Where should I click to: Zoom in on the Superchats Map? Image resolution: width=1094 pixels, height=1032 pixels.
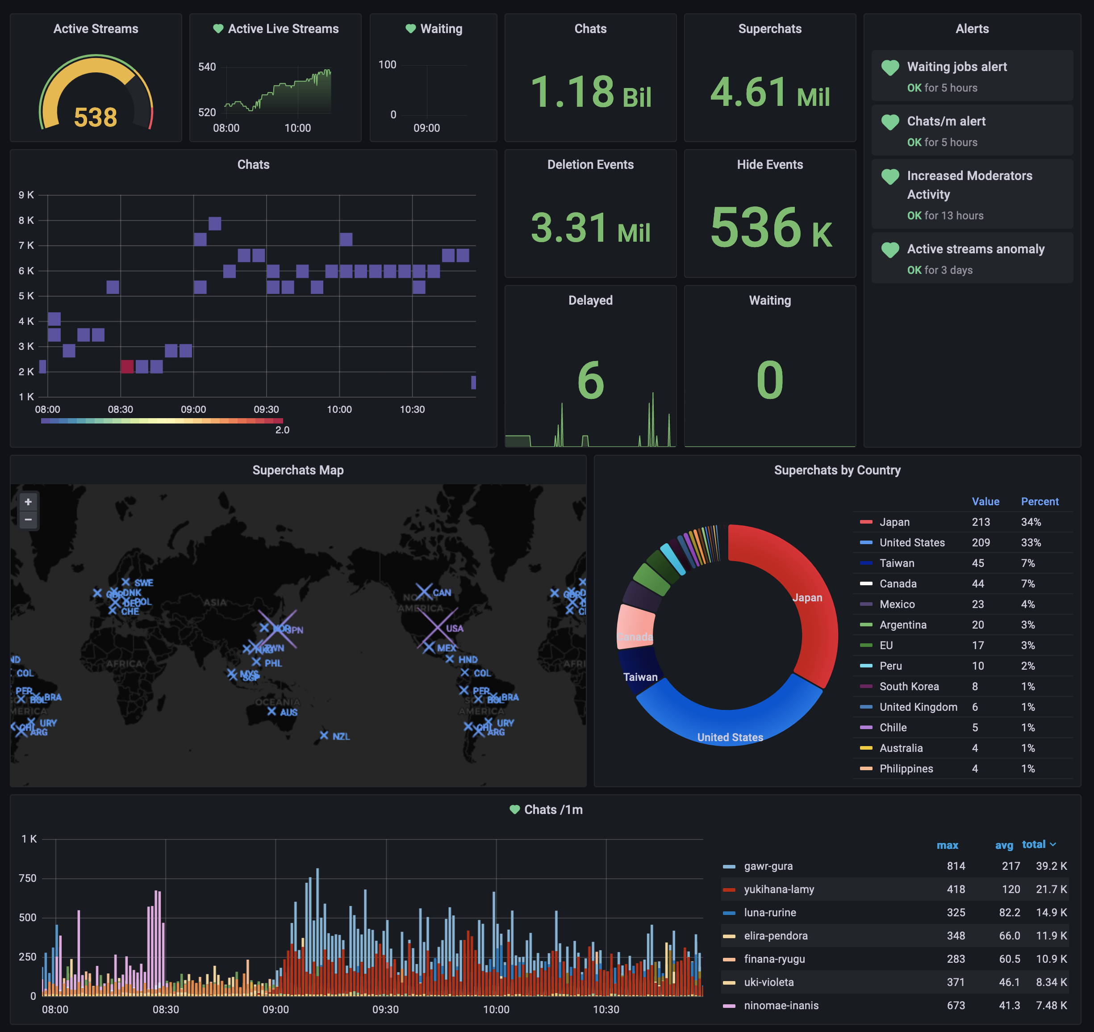(28, 502)
